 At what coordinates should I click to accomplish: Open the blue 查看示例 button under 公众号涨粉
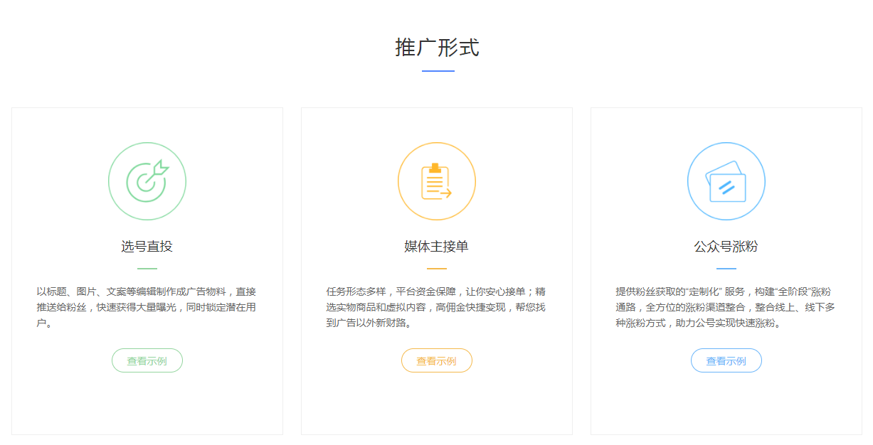click(726, 360)
